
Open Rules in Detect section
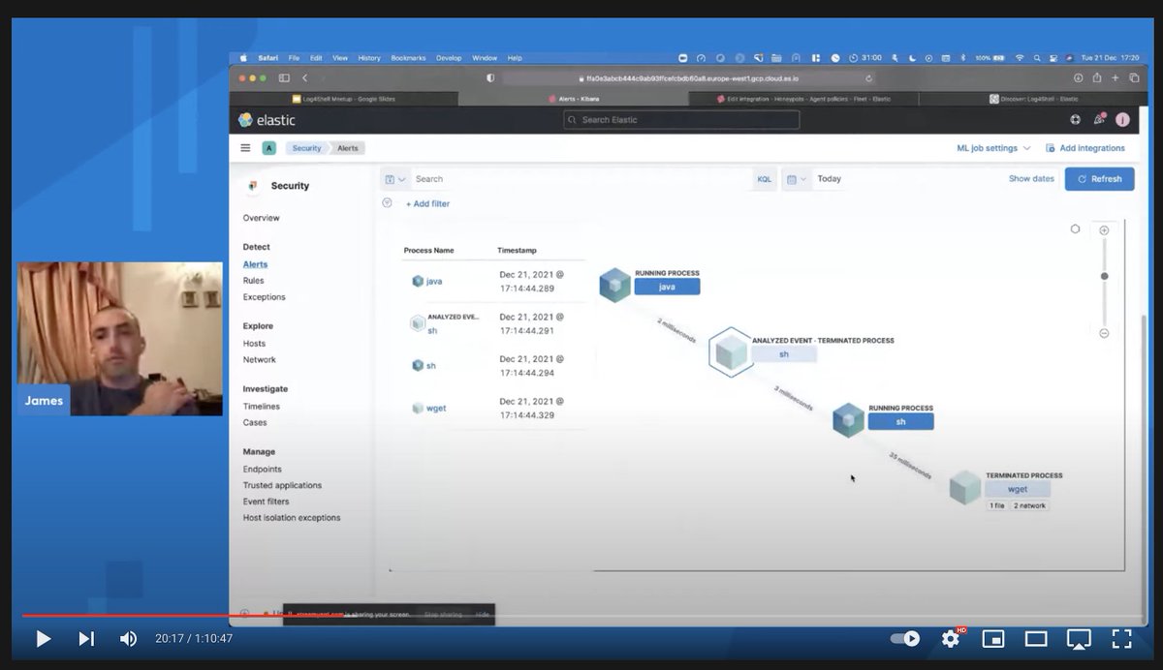253,281
